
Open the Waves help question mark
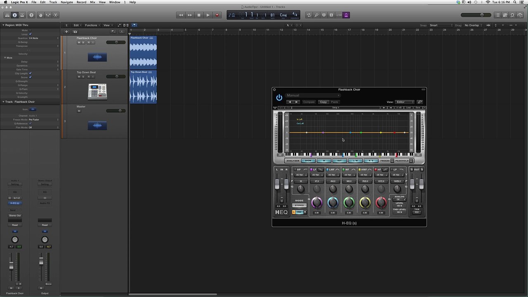424,108
